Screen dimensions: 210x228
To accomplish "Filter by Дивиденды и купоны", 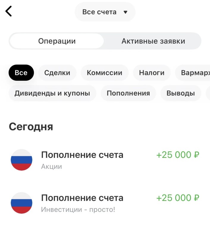I will 52,93.
